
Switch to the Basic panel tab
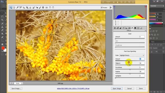[x=115, y=28]
